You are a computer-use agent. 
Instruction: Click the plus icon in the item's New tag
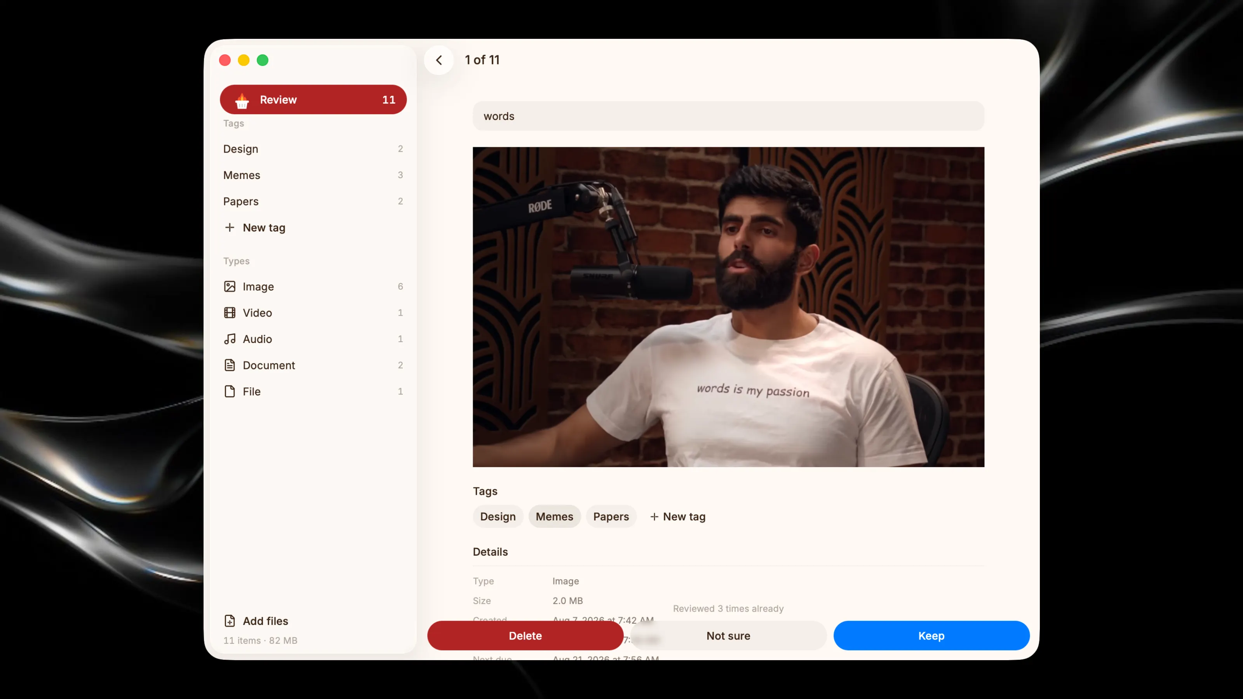pyautogui.click(x=654, y=516)
